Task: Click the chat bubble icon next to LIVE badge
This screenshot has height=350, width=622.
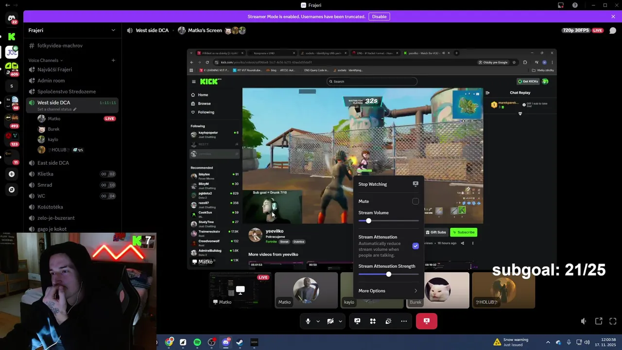Action: 612,30
